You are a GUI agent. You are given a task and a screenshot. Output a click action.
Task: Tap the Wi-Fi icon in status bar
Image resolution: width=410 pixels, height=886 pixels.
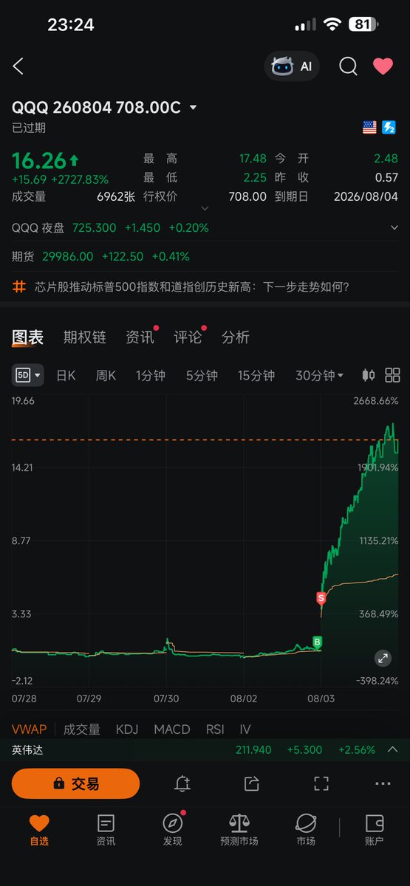pos(332,24)
